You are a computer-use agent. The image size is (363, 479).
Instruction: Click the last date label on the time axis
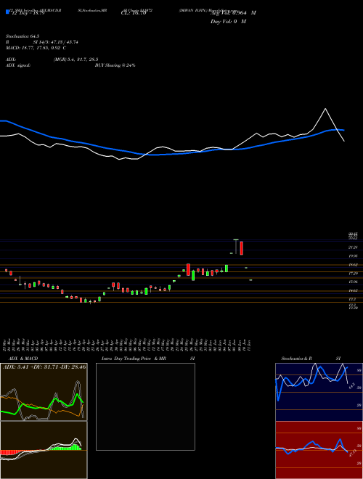250,345
